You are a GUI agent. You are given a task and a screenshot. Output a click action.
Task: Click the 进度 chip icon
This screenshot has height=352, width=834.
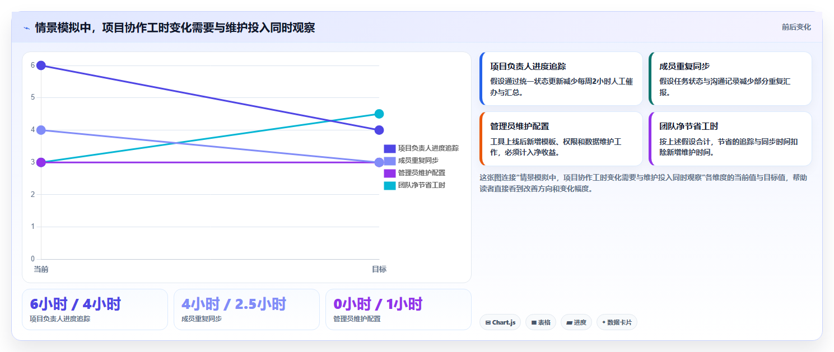pos(570,323)
